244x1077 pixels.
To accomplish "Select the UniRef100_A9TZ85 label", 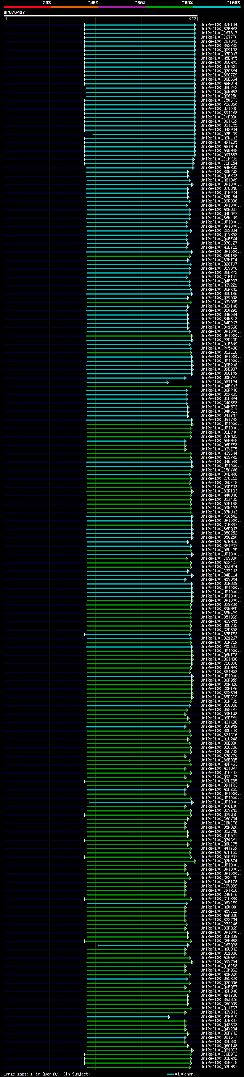I will pyautogui.click(x=218, y=142).
